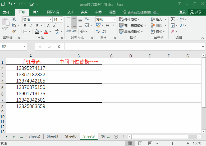The height and width of the screenshot is (146, 206).
Task: Switch to Page Layout view in status bar
Action: click(x=140, y=143)
